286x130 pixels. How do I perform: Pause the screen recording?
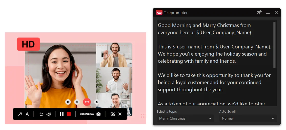[x=62, y=114]
